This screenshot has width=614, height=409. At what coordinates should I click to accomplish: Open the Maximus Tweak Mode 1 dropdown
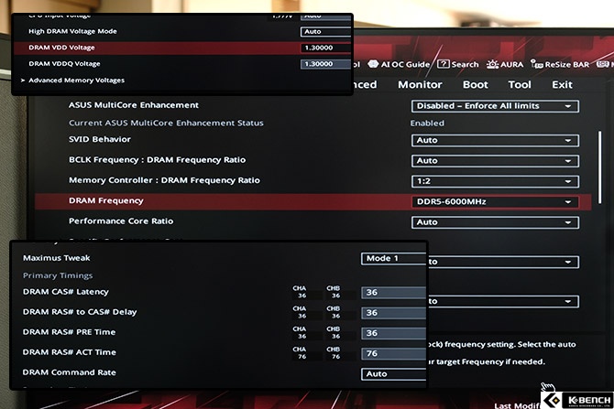[393, 258]
